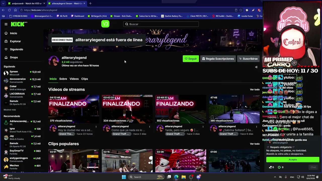322x181 pixels.
Task: Open the MrVargasTv | Kick bookmark
Action: [97, 16]
